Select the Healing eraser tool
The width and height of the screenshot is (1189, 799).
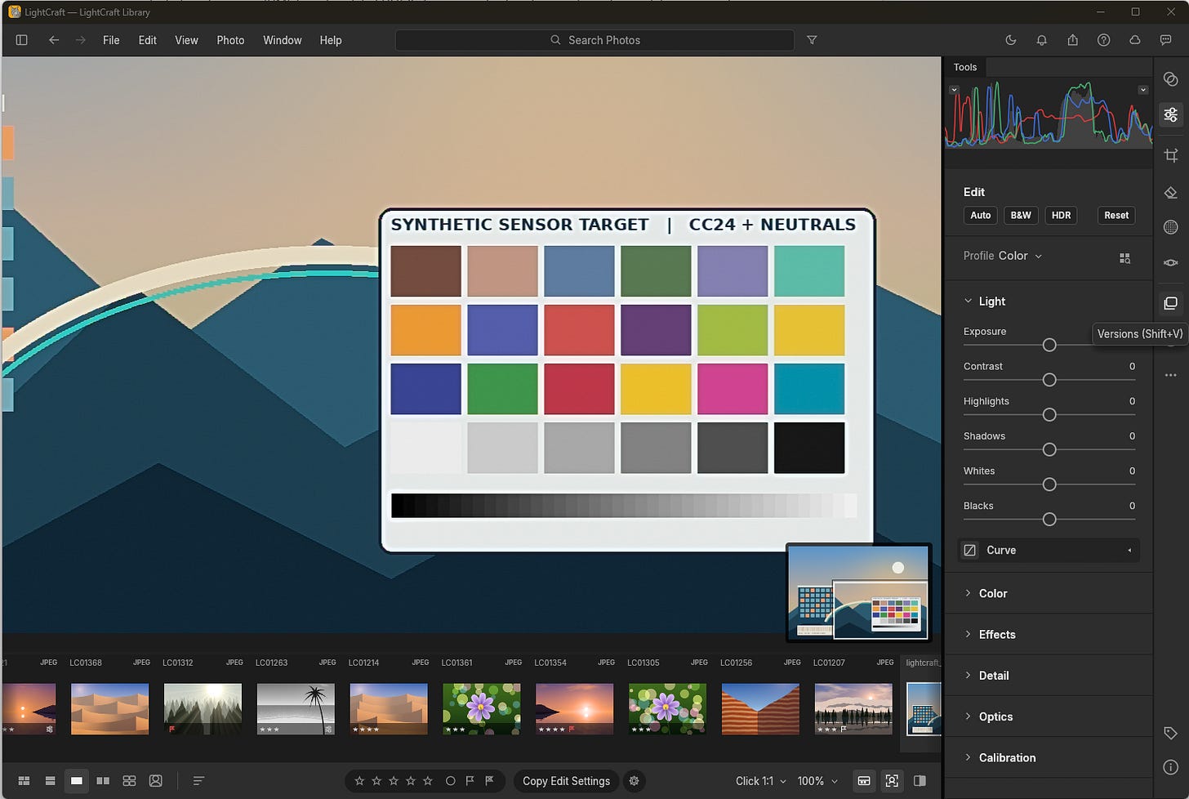pyautogui.click(x=1170, y=193)
